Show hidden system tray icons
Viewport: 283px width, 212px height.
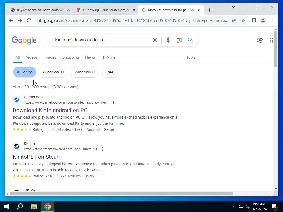tap(234, 206)
